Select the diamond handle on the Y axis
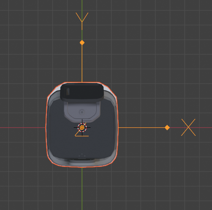 coord(82,43)
